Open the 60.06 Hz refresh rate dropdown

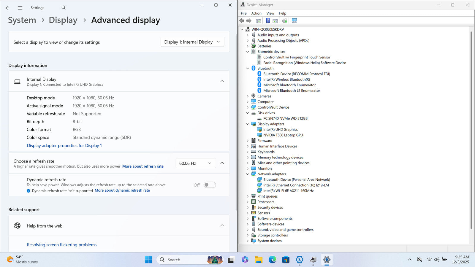pyautogui.click(x=195, y=163)
